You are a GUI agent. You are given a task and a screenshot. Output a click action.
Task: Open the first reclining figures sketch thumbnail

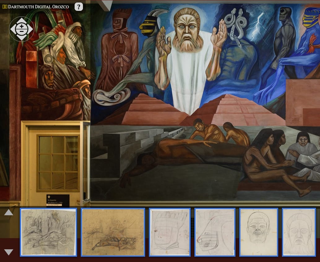click(48, 232)
